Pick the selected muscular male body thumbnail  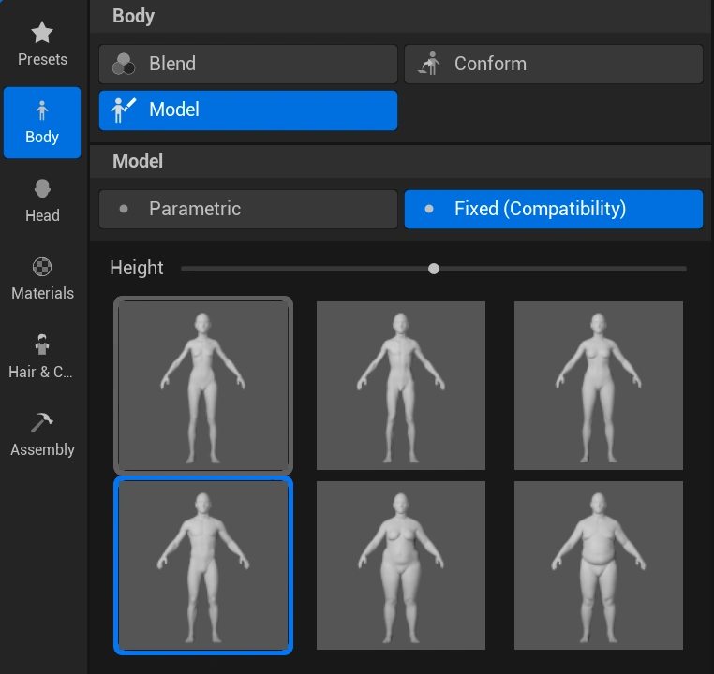(x=203, y=565)
